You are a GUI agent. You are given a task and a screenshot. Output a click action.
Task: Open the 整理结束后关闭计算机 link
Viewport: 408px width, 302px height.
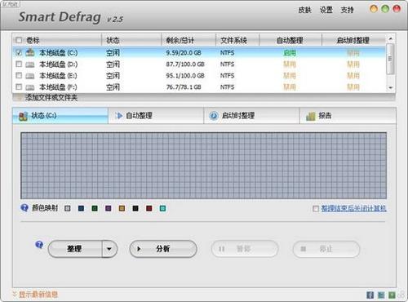pos(353,208)
